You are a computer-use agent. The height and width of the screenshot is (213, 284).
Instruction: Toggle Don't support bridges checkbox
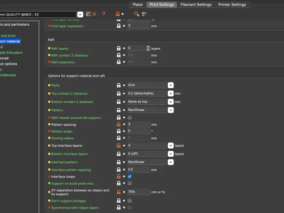coord(130,201)
